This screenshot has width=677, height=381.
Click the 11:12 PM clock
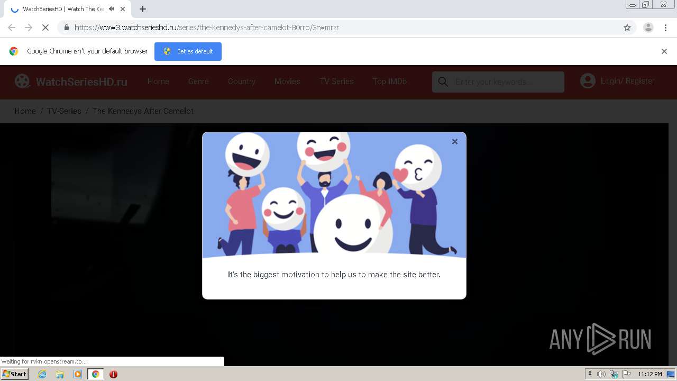650,374
